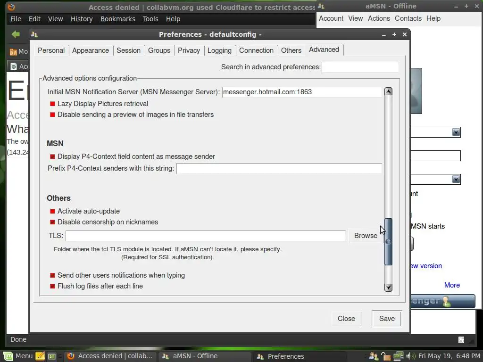Click the Firefox logo in title bar
This screenshot has width=483, height=362.
click(11, 7)
